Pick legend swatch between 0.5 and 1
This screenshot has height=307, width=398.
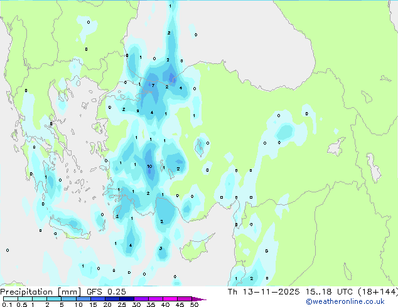point(25,299)
